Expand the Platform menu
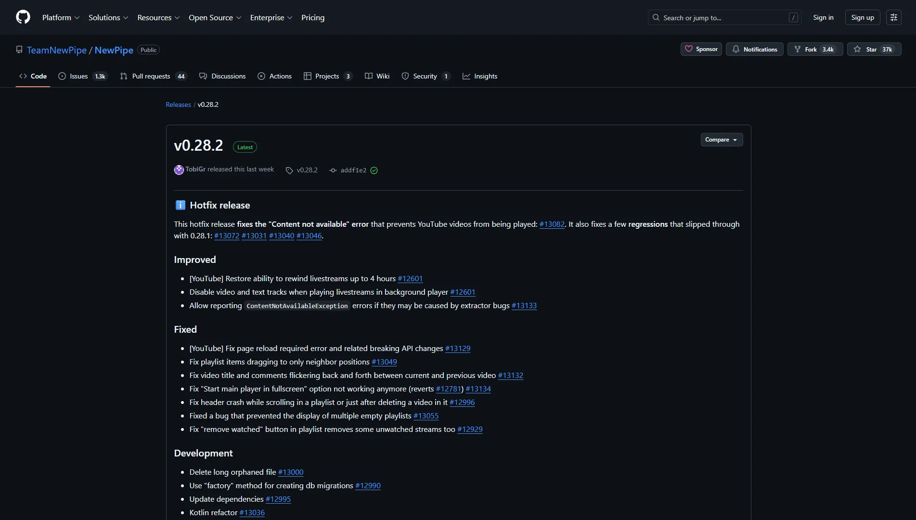This screenshot has height=520, width=916. click(61, 17)
